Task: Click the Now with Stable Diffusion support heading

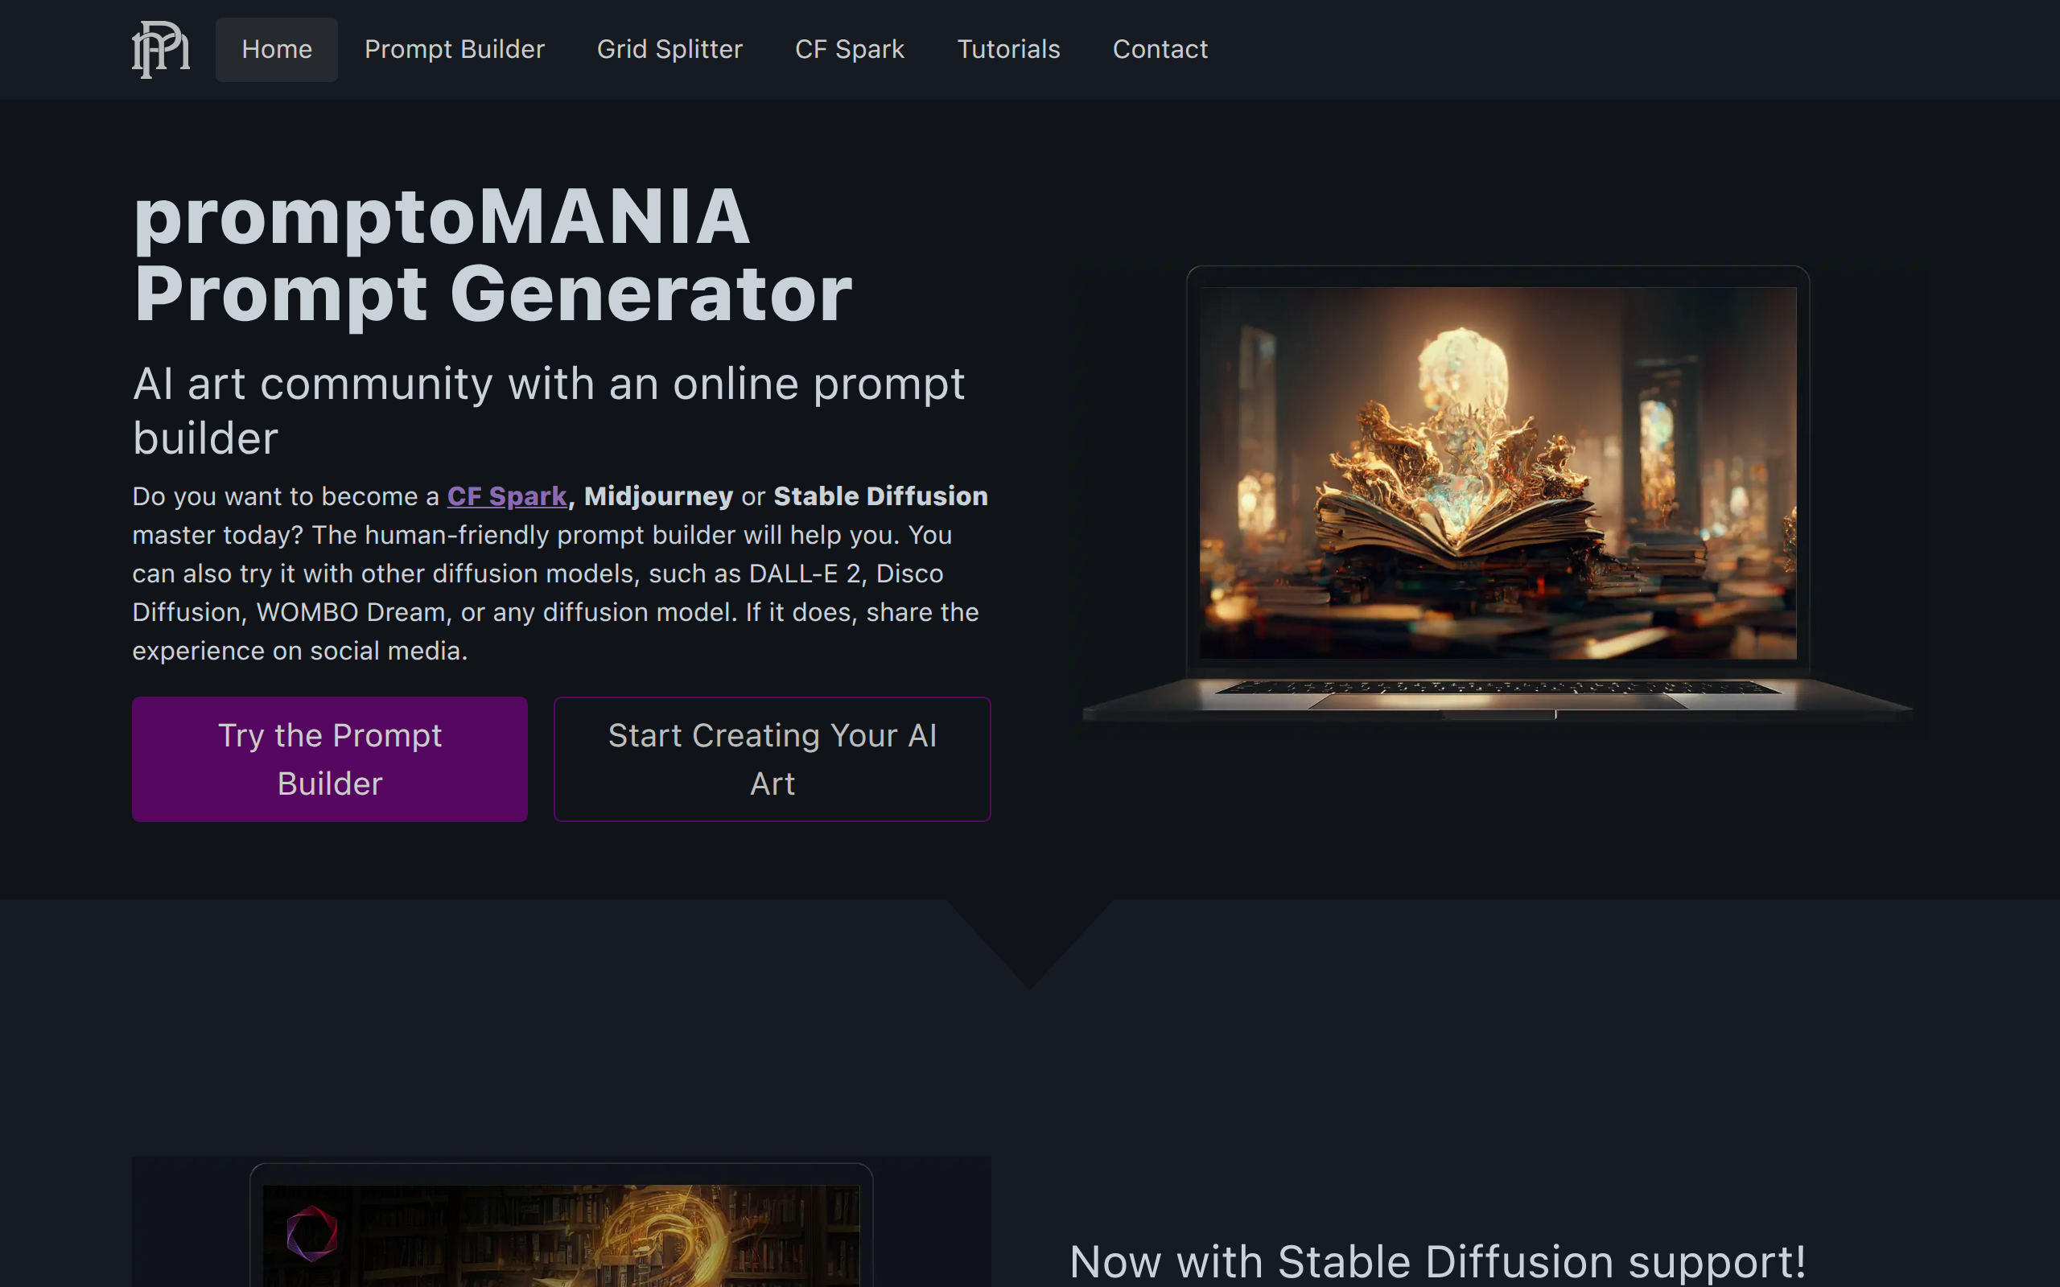Action: (1438, 1261)
